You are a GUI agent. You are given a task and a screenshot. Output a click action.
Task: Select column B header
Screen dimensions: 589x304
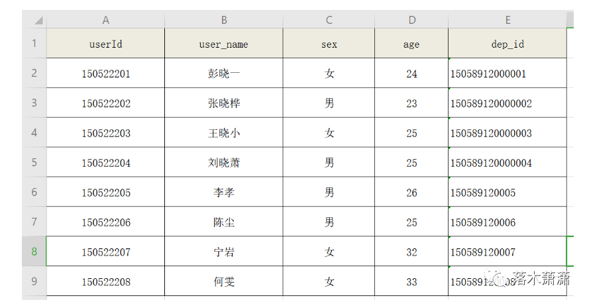(224, 20)
